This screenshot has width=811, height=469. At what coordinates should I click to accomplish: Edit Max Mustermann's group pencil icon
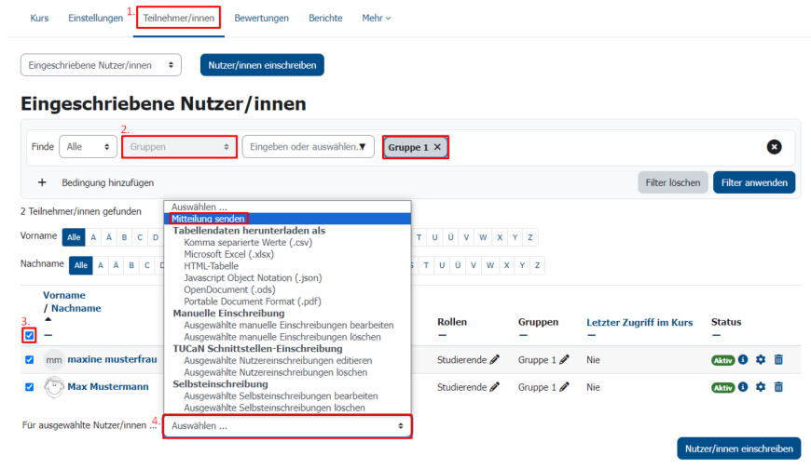coord(564,387)
